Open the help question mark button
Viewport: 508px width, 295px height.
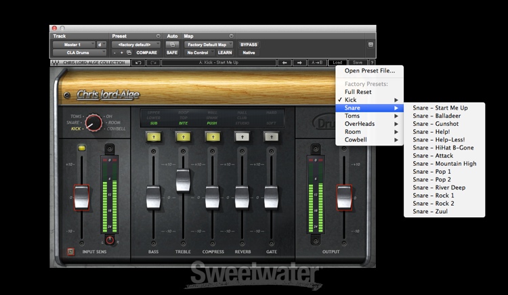click(x=372, y=63)
